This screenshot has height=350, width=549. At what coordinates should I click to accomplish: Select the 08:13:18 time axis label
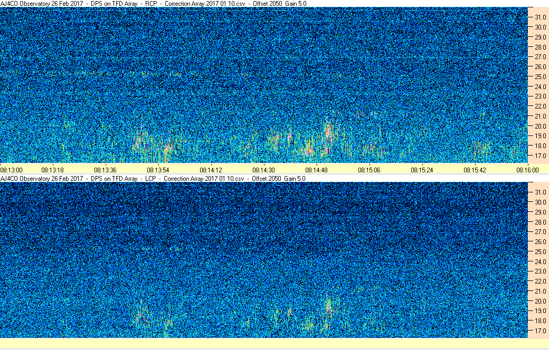[52, 170]
